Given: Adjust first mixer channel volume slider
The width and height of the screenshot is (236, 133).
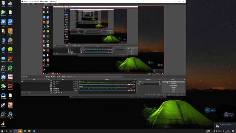Looking at the screenshot, I should (104, 85).
